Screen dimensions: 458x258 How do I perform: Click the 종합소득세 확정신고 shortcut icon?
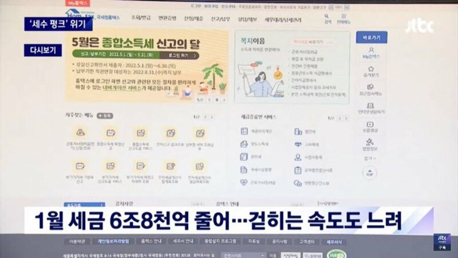click(110, 133)
